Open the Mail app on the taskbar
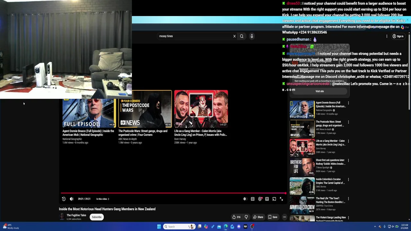The image size is (411, 231). coord(219,227)
